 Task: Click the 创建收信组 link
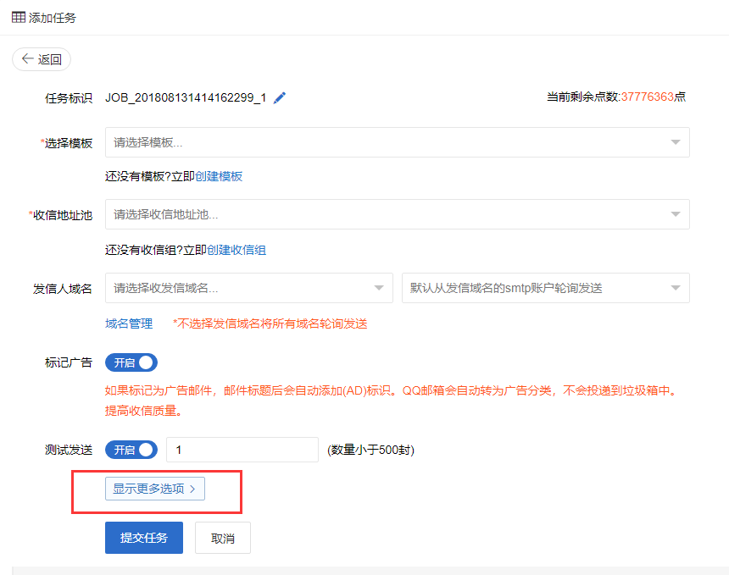237,250
